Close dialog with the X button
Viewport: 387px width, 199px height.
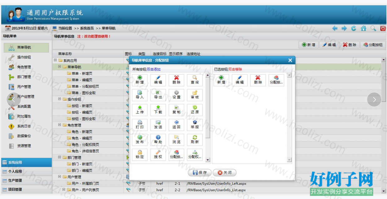(x=290, y=60)
